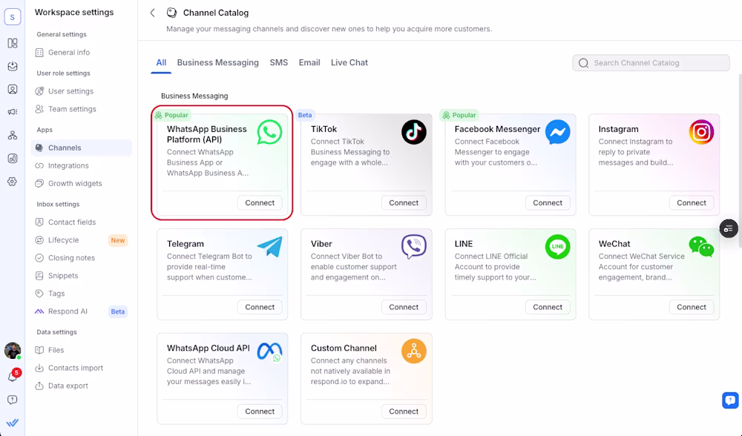Click the Telegram card title
This screenshot has width=742, height=436.
185,244
